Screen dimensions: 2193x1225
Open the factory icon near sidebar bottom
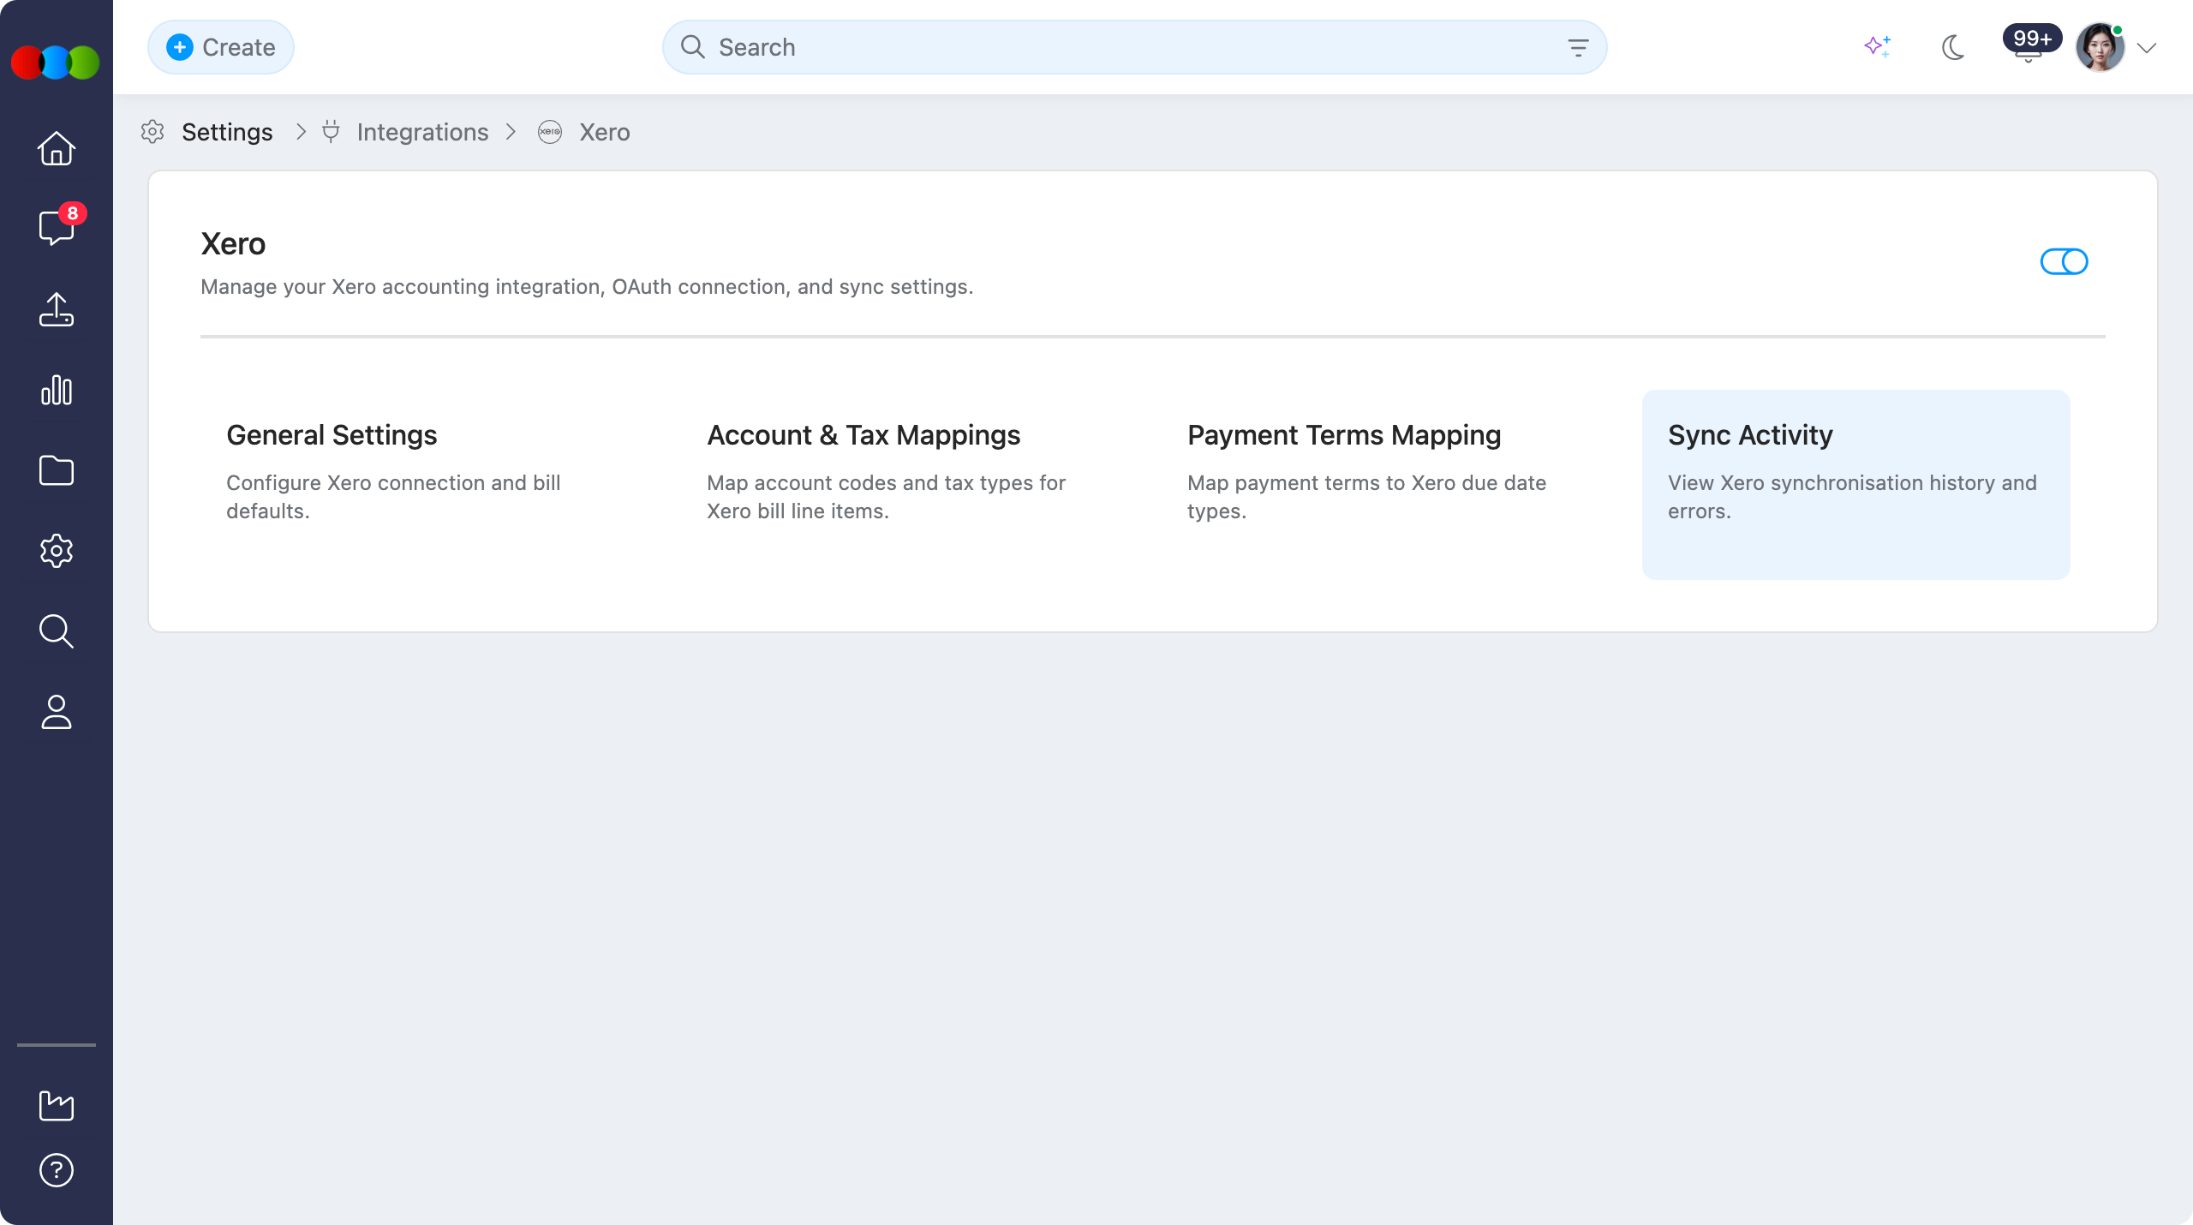[57, 1105]
